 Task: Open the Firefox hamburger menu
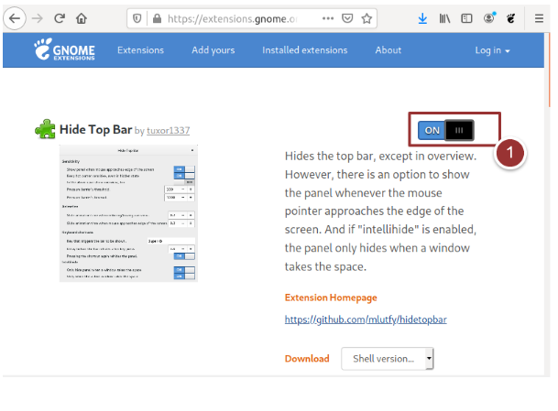(539, 18)
